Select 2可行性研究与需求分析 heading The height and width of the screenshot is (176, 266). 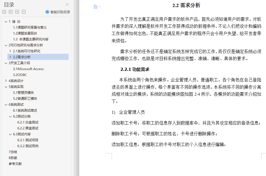(x=26, y=45)
